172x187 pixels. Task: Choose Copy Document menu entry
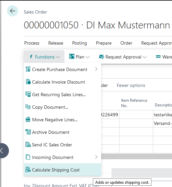coord(63,107)
